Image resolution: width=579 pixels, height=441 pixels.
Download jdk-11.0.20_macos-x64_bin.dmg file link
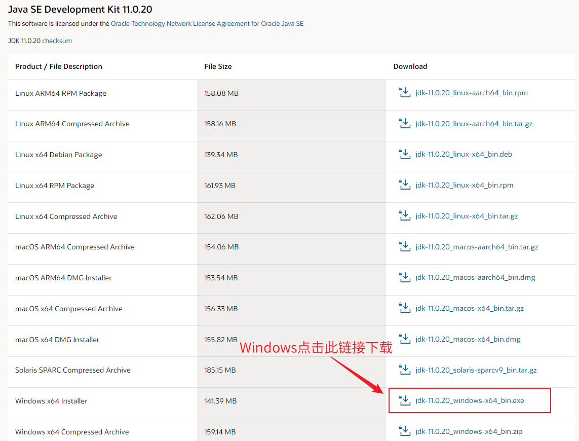click(x=468, y=339)
